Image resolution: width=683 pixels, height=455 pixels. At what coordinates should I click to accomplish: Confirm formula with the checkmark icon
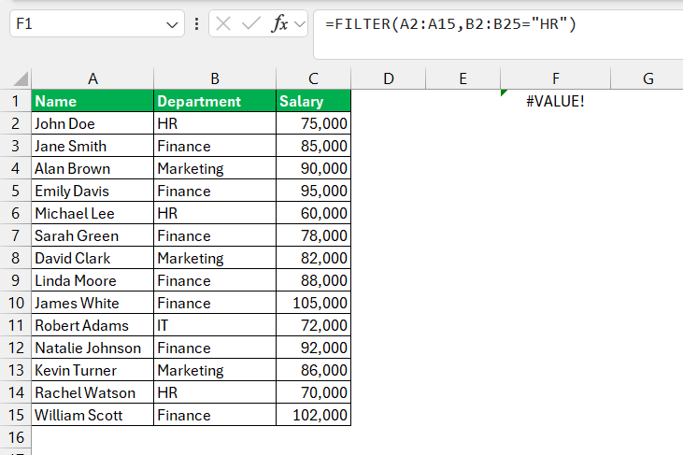pos(251,23)
